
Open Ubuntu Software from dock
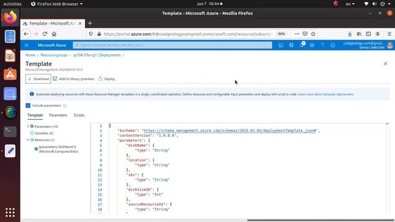coord(10,75)
